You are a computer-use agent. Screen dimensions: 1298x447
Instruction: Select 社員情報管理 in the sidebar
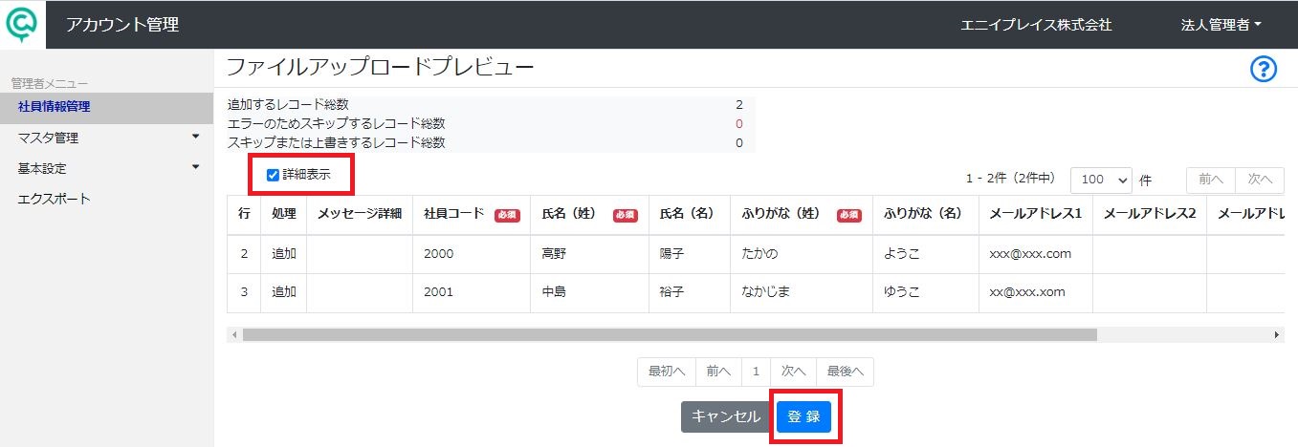click(106, 107)
